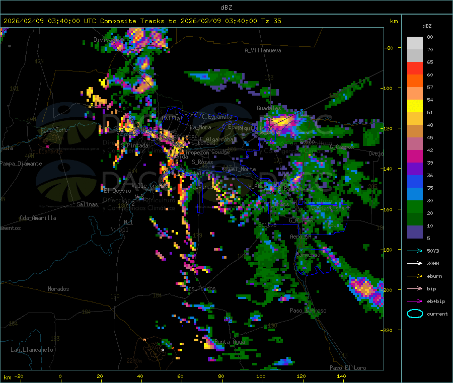Viewport: 453px width, 383px height.
Task: Select the red 60-65 dBZ color swatch
Action: point(415,68)
